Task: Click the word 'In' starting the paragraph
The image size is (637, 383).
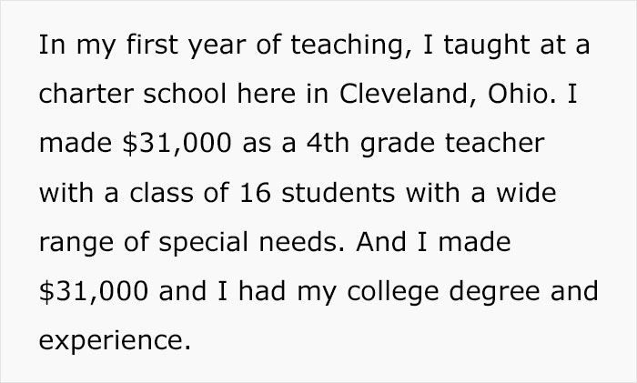Action: pyautogui.click(x=52, y=45)
